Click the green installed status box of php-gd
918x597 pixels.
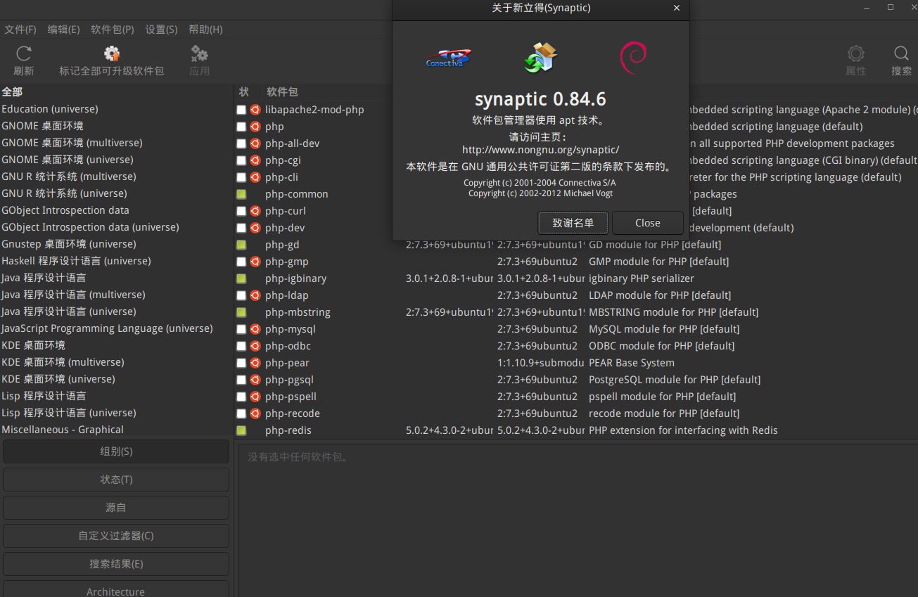pyautogui.click(x=241, y=245)
